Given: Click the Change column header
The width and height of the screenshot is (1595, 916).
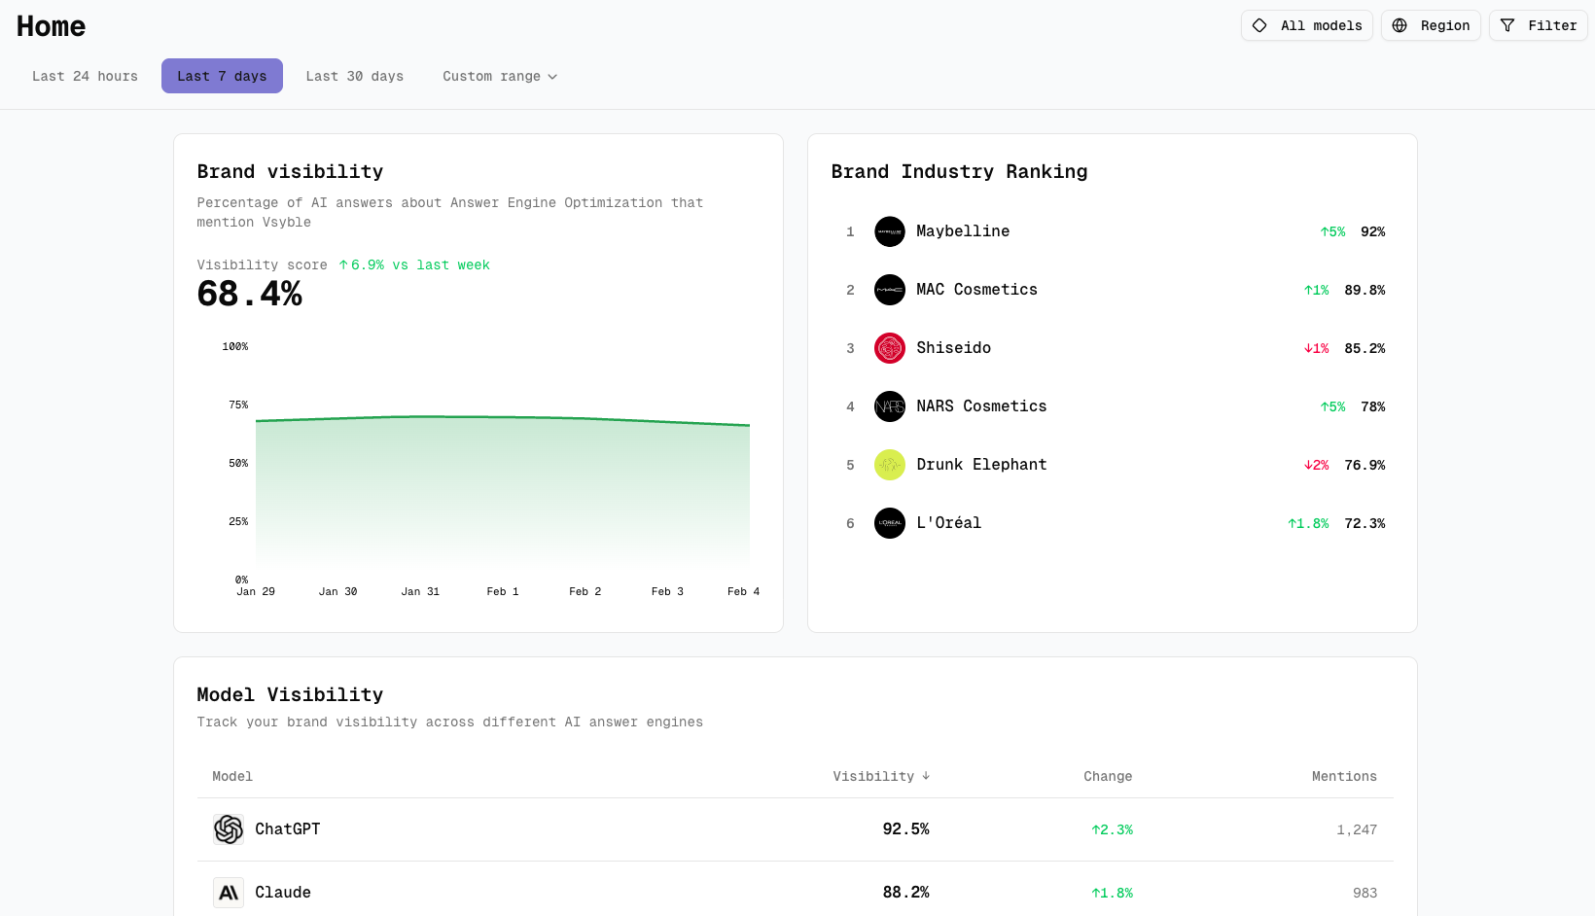Looking at the screenshot, I should (1107, 776).
